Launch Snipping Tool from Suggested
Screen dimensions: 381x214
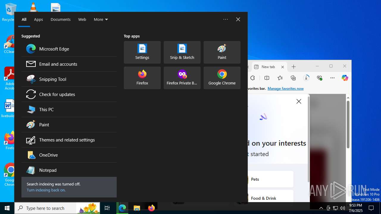click(x=69, y=79)
